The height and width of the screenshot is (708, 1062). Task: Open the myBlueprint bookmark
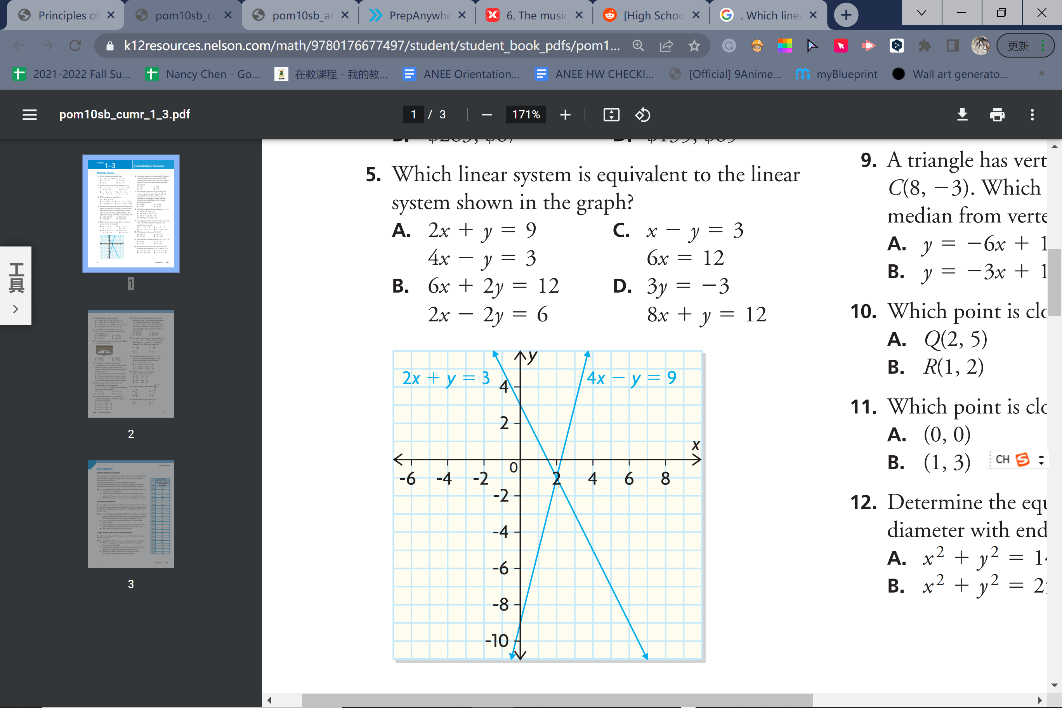pyautogui.click(x=846, y=74)
